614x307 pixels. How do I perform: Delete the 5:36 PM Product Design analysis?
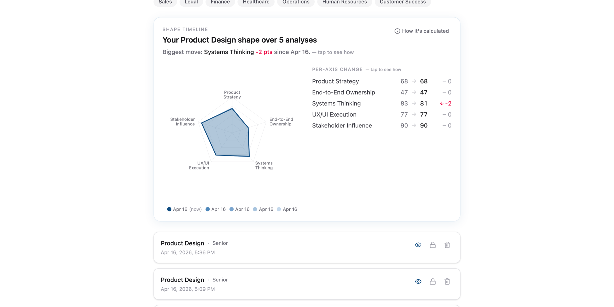(x=447, y=245)
